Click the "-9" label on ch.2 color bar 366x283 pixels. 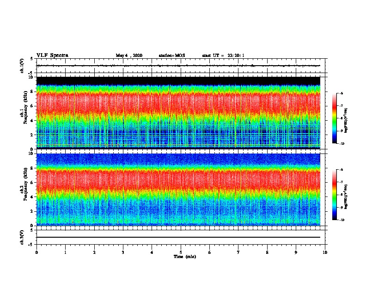(341, 207)
